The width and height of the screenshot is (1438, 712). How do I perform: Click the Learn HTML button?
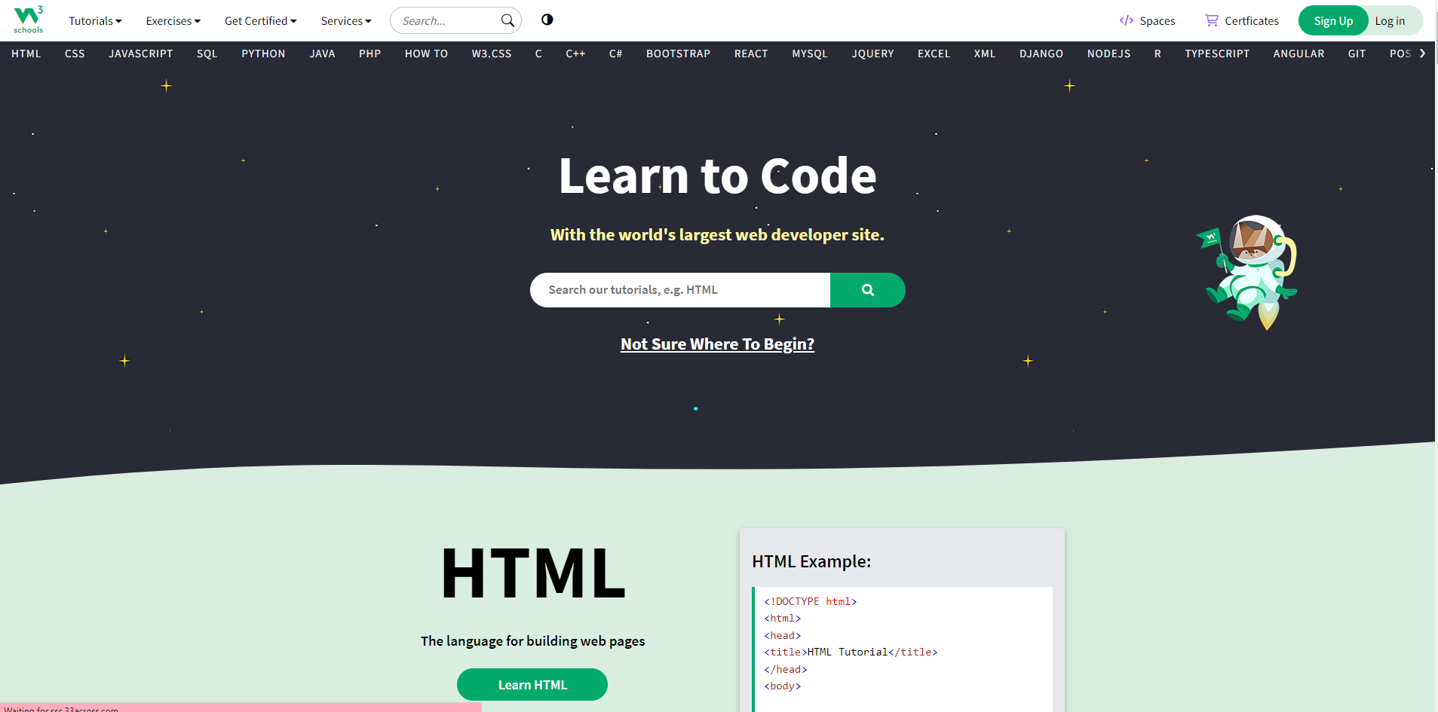point(532,684)
